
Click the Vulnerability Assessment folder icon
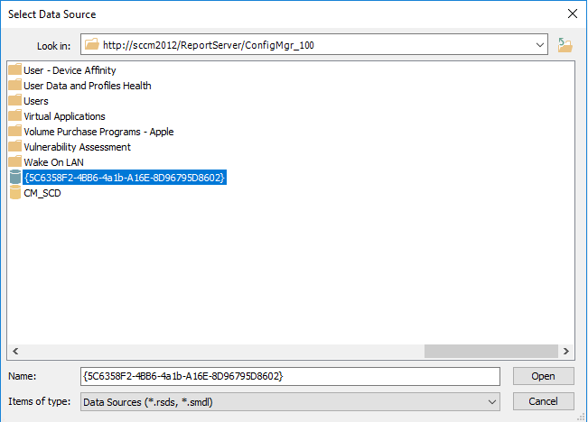(15, 147)
